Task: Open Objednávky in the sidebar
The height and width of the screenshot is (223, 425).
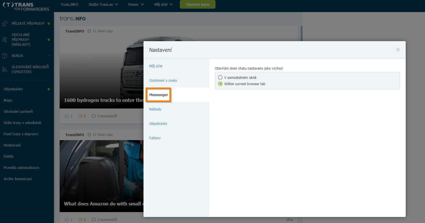Action: (x=13, y=89)
